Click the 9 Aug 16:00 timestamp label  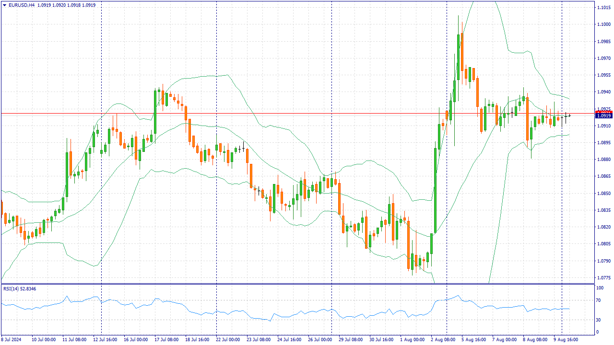[567, 339]
